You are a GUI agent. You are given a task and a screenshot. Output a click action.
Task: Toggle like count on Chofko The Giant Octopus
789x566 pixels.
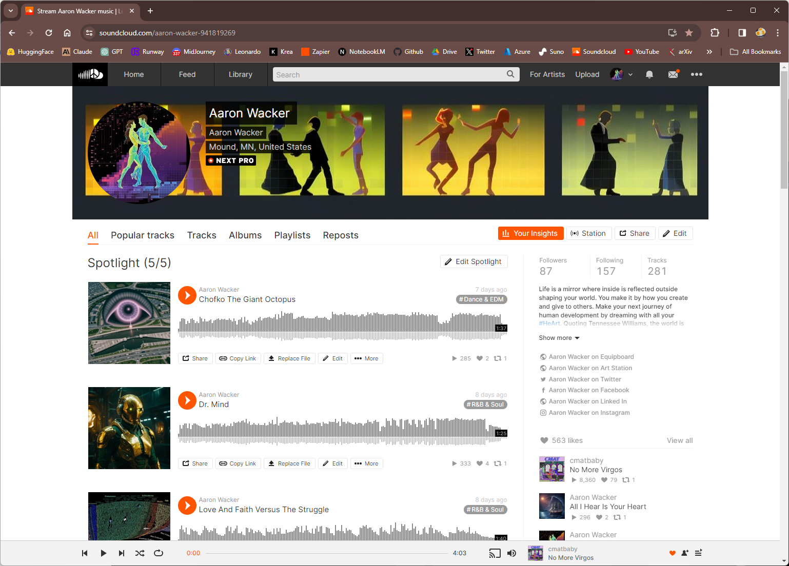pyautogui.click(x=483, y=358)
